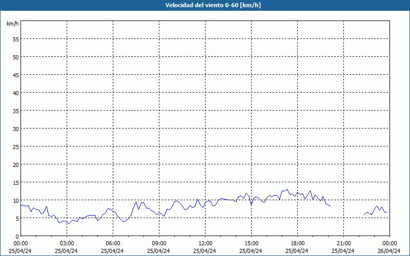The width and height of the screenshot is (410, 256).
Task: Click the 09:00 time axis label
Action: [x=159, y=244]
